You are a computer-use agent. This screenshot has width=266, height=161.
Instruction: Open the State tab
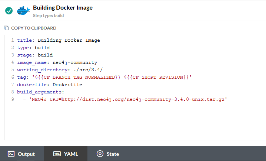pyautogui.click(x=113, y=154)
